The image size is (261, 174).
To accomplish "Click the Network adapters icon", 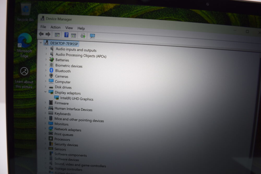I will (x=51, y=128).
